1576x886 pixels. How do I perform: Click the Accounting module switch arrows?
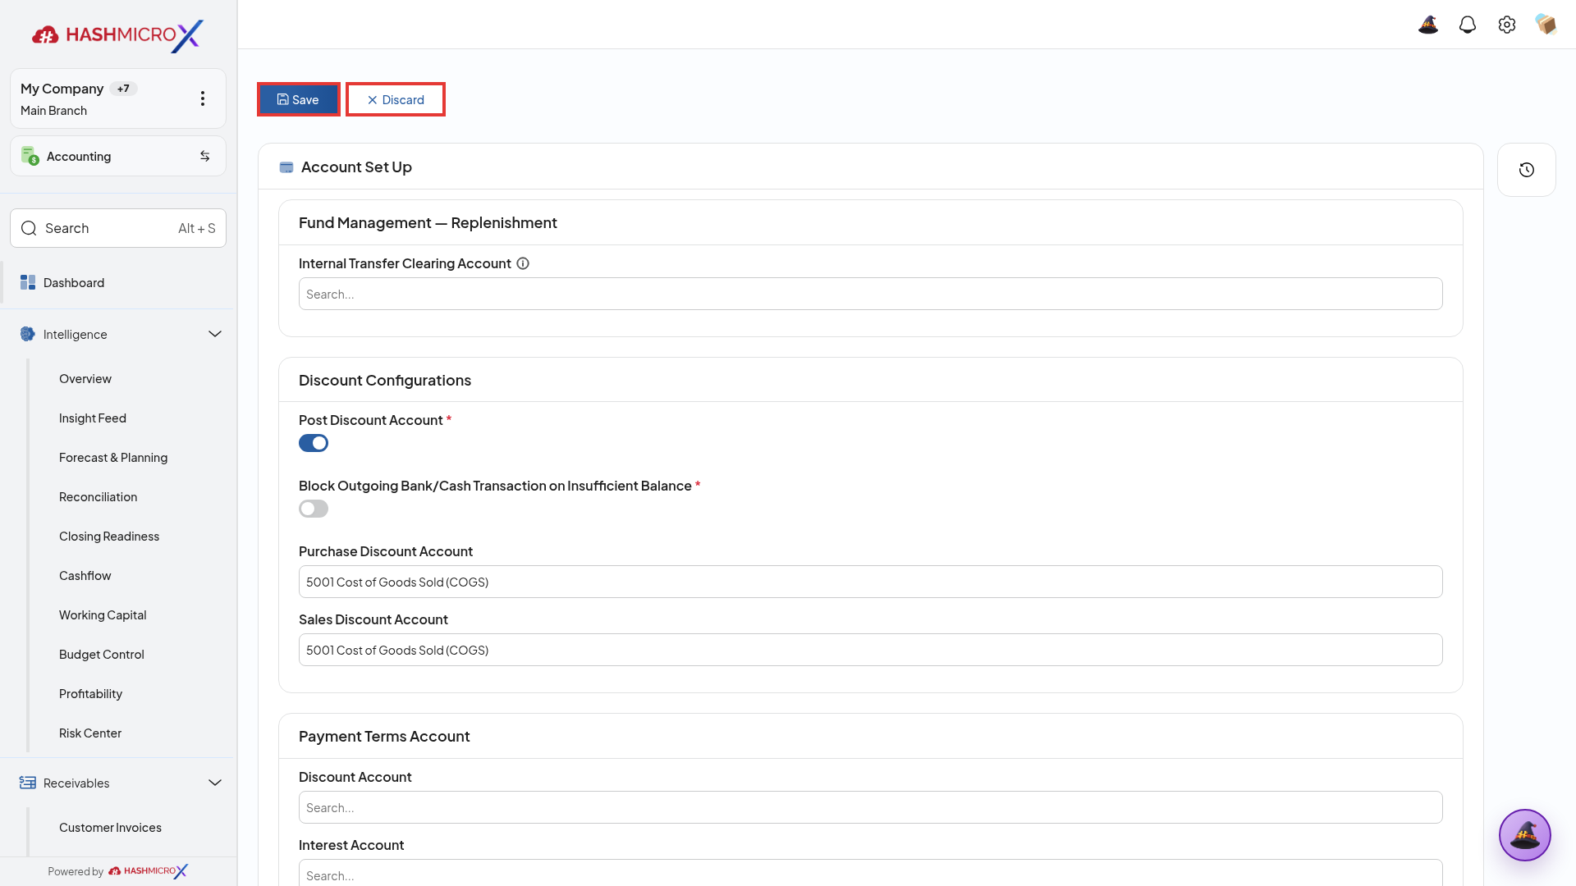(x=205, y=156)
